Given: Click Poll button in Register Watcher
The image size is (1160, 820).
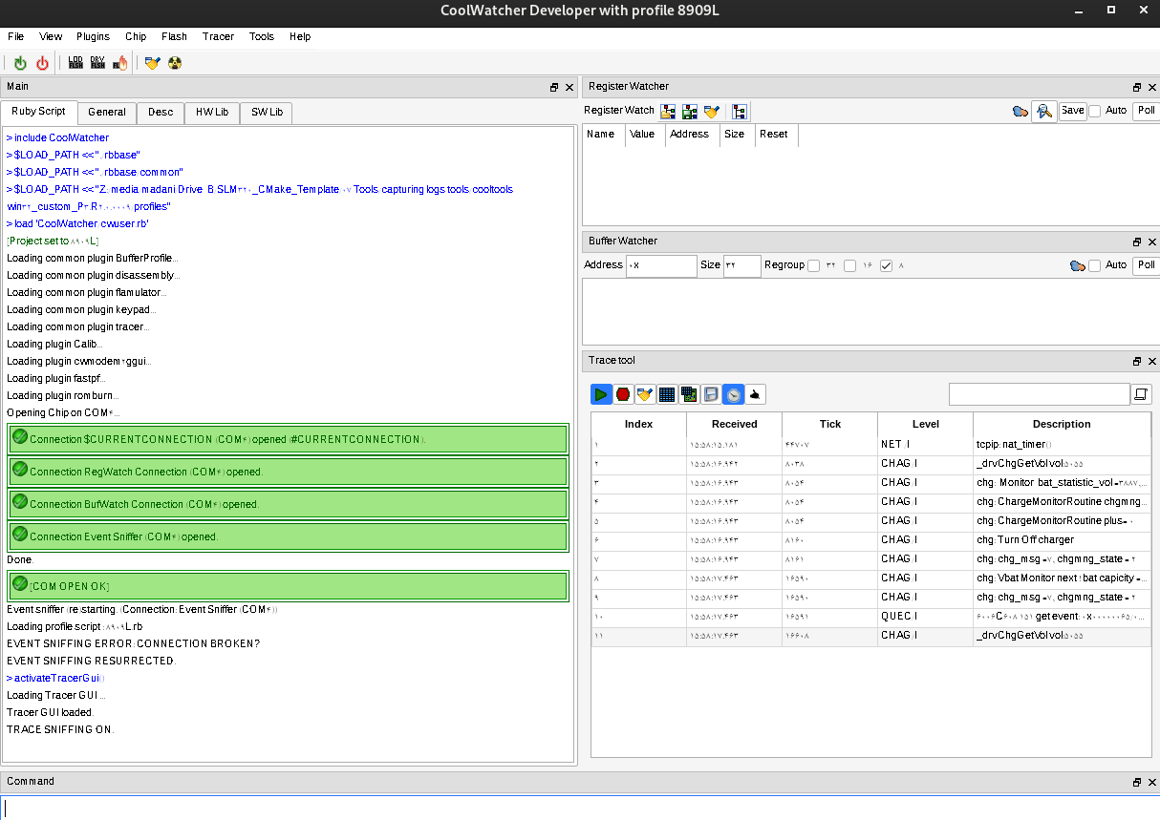Looking at the screenshot, I should coord(1147,111).
